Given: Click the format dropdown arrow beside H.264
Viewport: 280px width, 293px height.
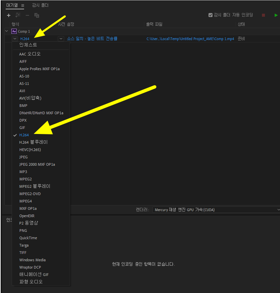Looking at the screenshot, I should point(15,39).
